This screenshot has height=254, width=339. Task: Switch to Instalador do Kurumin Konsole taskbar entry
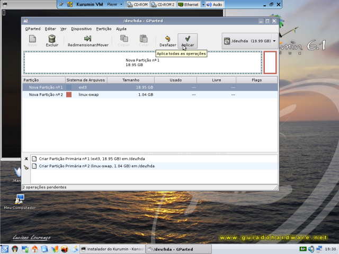tap(112, 249)
